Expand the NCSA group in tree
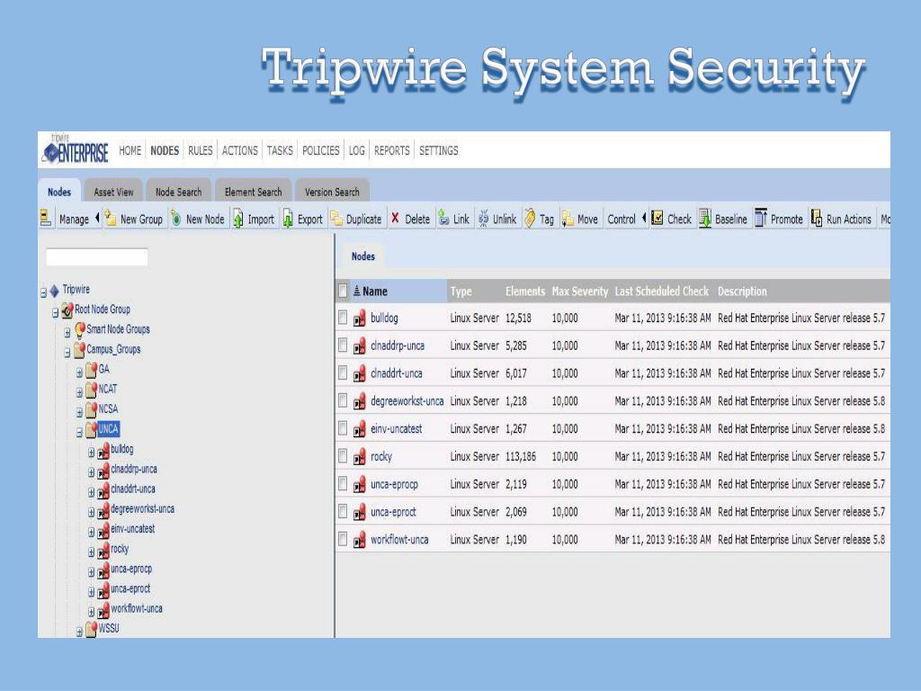Screen dimensions: 921x691 click(79, 412)
